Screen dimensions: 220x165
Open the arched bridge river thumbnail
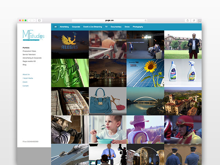145,101
